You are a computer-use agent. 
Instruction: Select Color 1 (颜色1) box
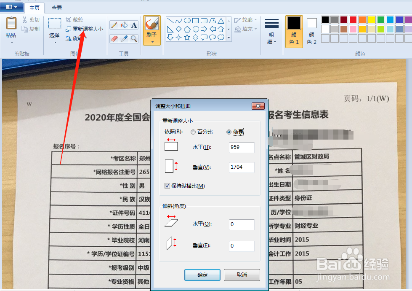pyautogui.click(x=294, y=31)
